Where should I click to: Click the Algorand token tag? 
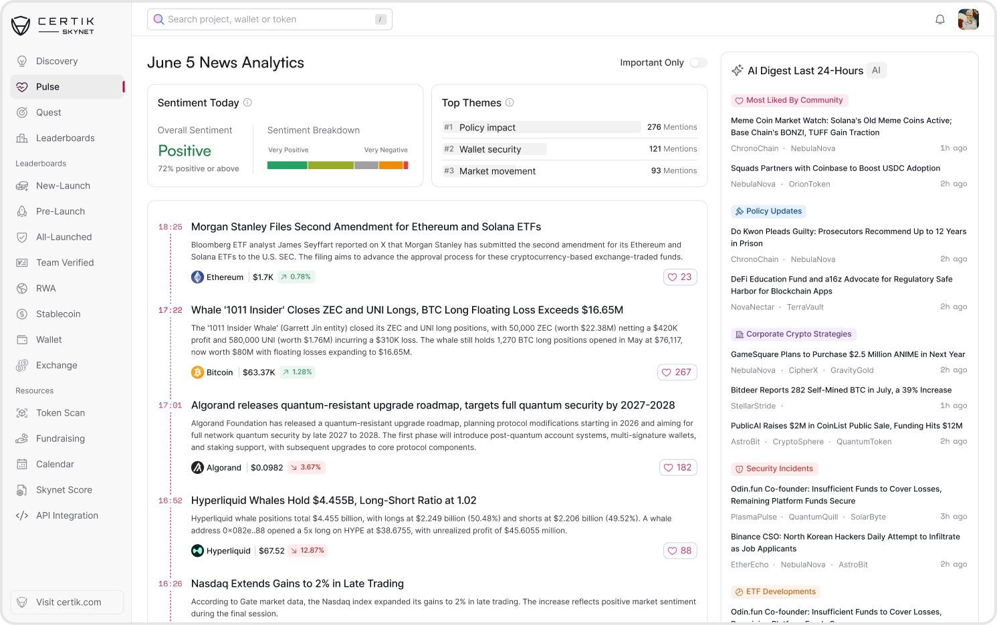tap(216, 467)
